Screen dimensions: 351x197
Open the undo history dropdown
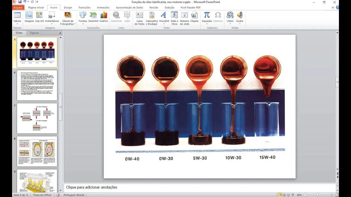(x=28, y=2)
